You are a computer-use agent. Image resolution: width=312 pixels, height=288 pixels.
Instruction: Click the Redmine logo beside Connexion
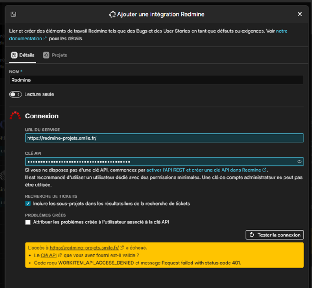point(15,116)
